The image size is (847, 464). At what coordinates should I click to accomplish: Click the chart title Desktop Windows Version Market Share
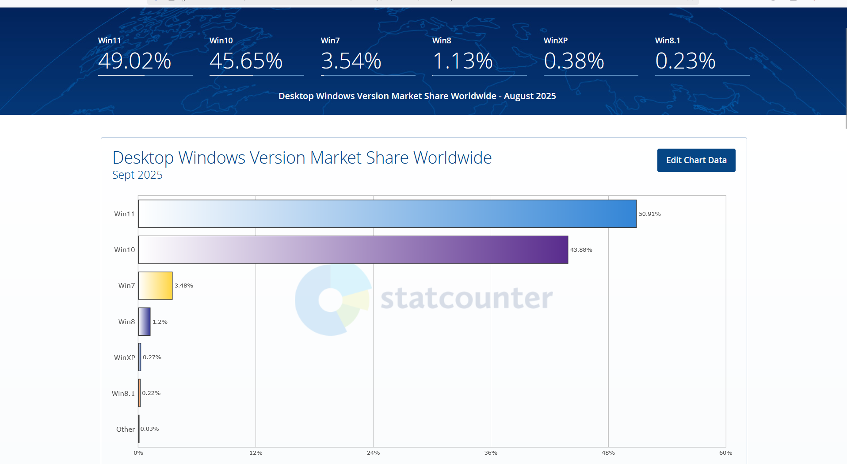(x=302, y=157)
